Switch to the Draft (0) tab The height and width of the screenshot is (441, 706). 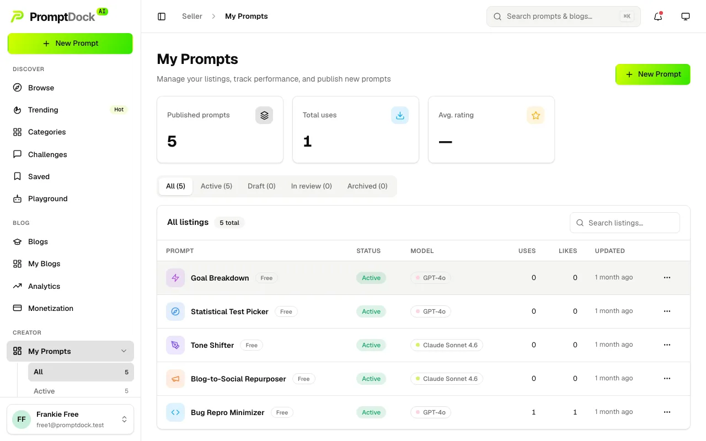click(x=261, y=186)
